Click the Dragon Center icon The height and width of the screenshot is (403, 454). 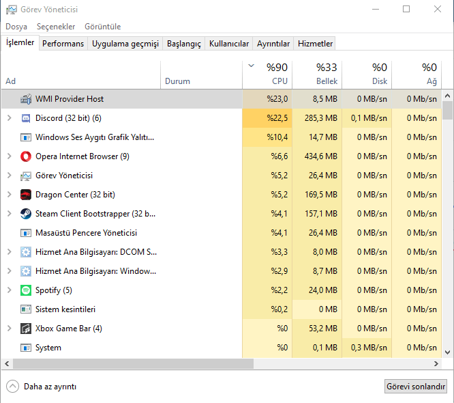coord(26,195)
